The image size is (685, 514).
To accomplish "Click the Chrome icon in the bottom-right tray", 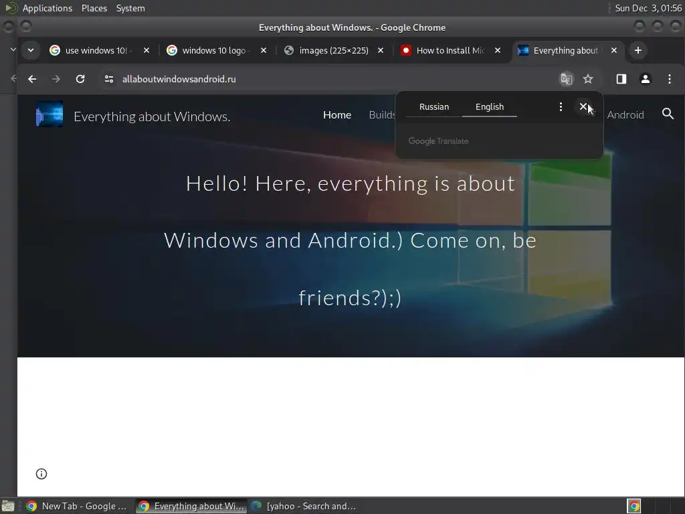I will tap(634, 506).
